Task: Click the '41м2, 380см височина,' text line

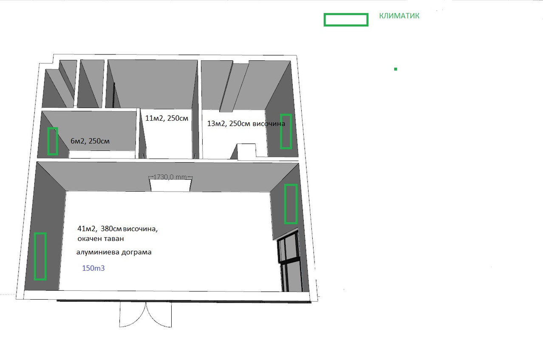Action: coord(118,229)
